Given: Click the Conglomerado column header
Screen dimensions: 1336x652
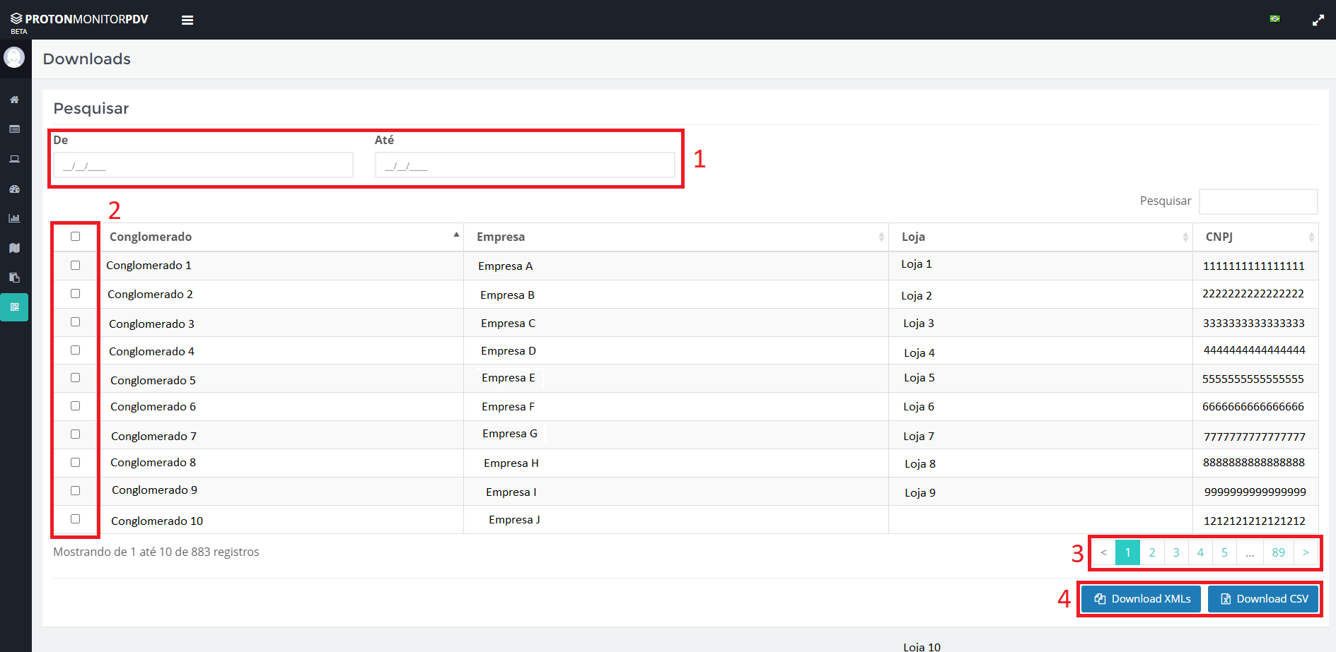Looking at the screenshot, I should [x=281, y=237].
